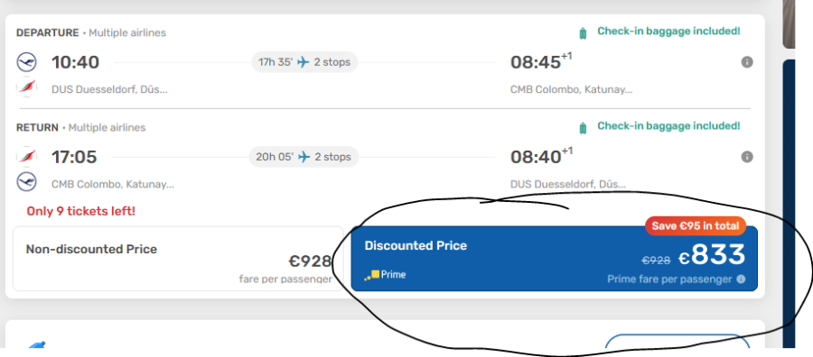Click return Check-in baggage included text
The image size is (813, 357).
coord(668,125)
